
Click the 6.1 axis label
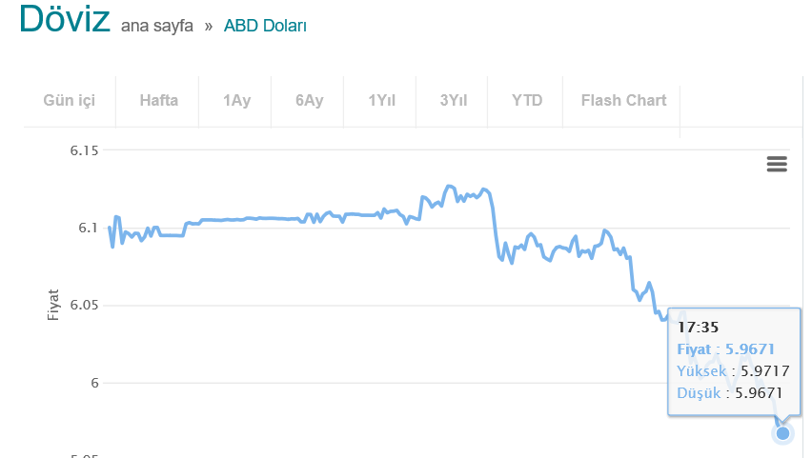88,228
